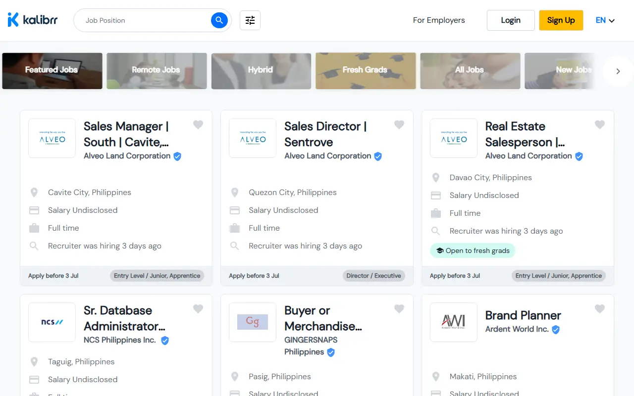Toggle heart on Sales Director Sentrove card
The height and width of the screenshot is (396, 634).
[x=399, y=125]
